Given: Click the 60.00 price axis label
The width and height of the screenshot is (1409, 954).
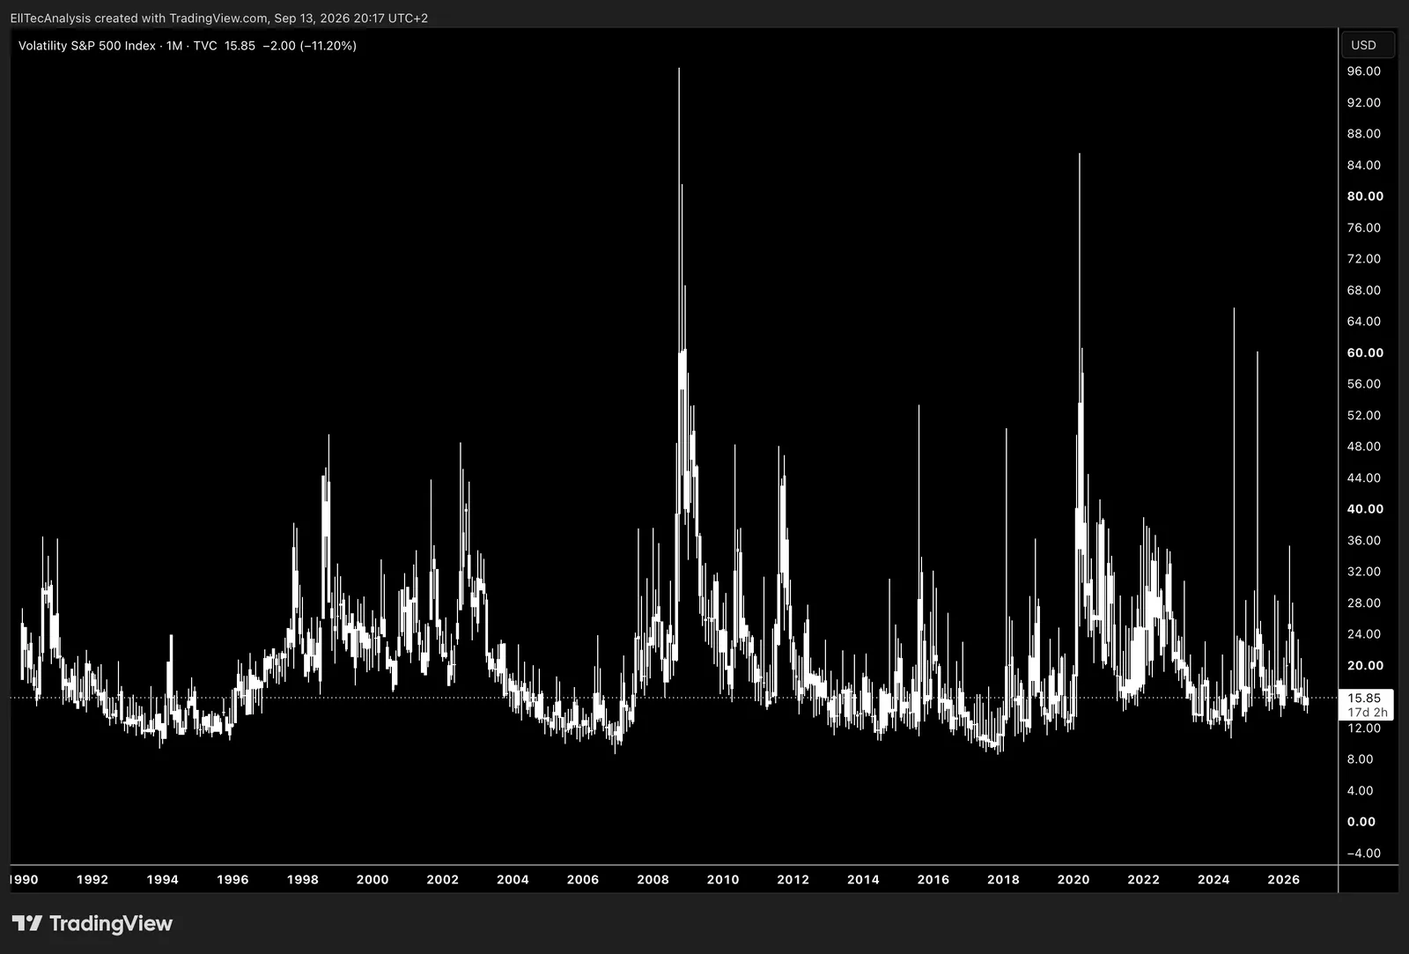Looking at the screenshot, I should point(1365,353).
